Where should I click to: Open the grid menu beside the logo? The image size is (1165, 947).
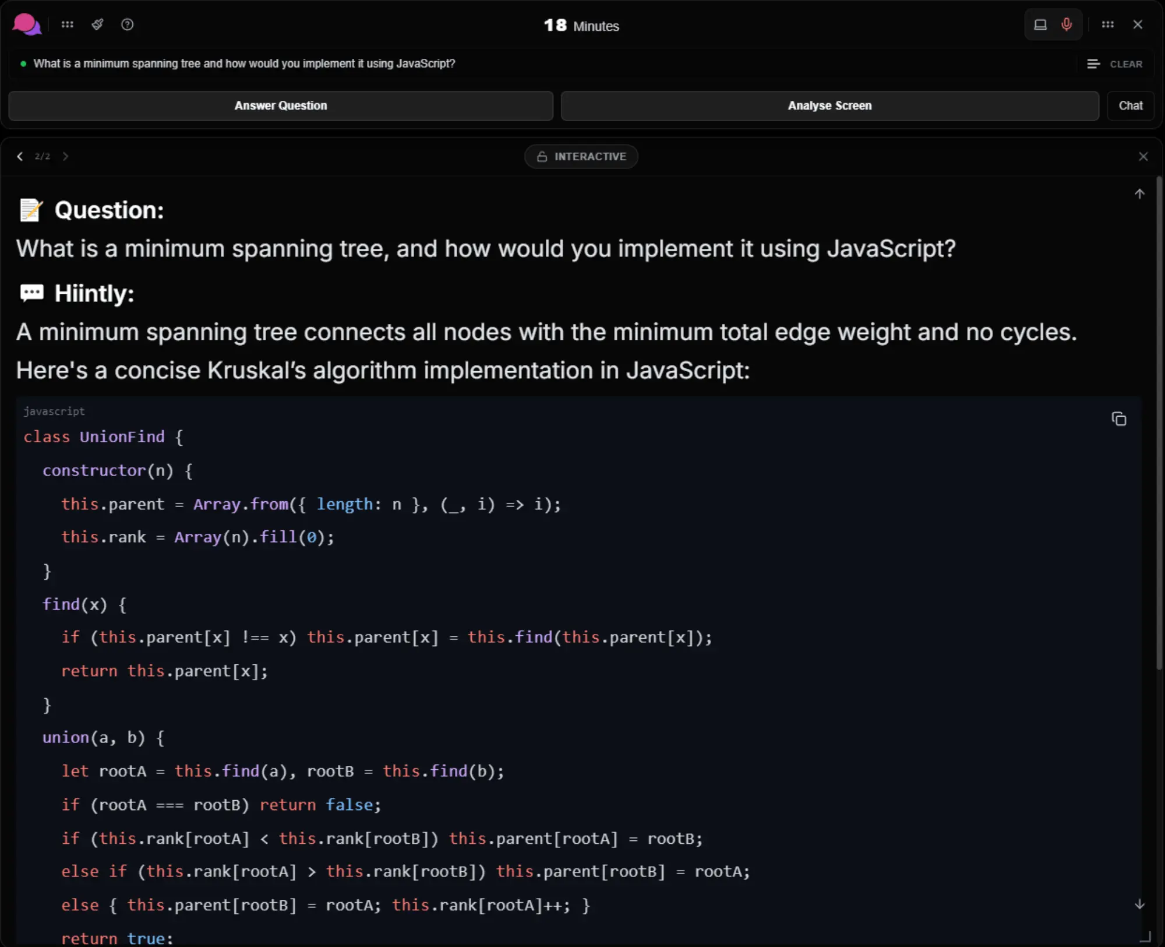68,24
